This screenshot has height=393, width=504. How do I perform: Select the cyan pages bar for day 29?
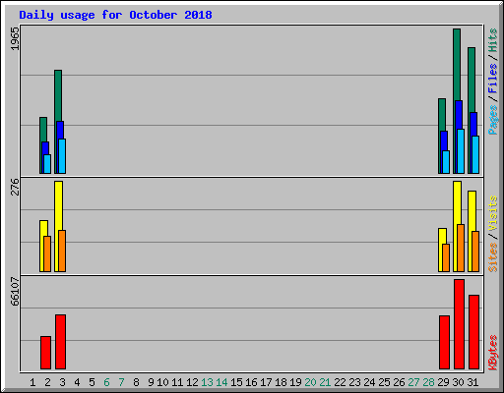[446, 162]
